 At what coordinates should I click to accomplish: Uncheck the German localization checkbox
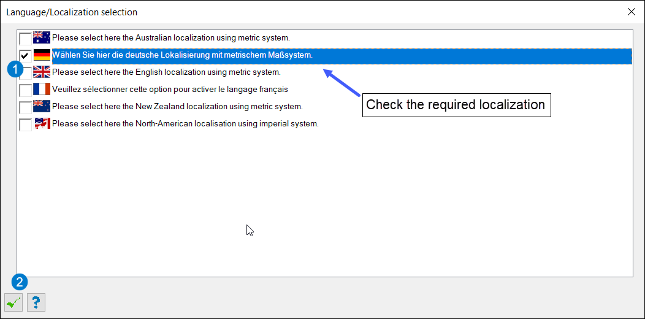pos(25,56)
